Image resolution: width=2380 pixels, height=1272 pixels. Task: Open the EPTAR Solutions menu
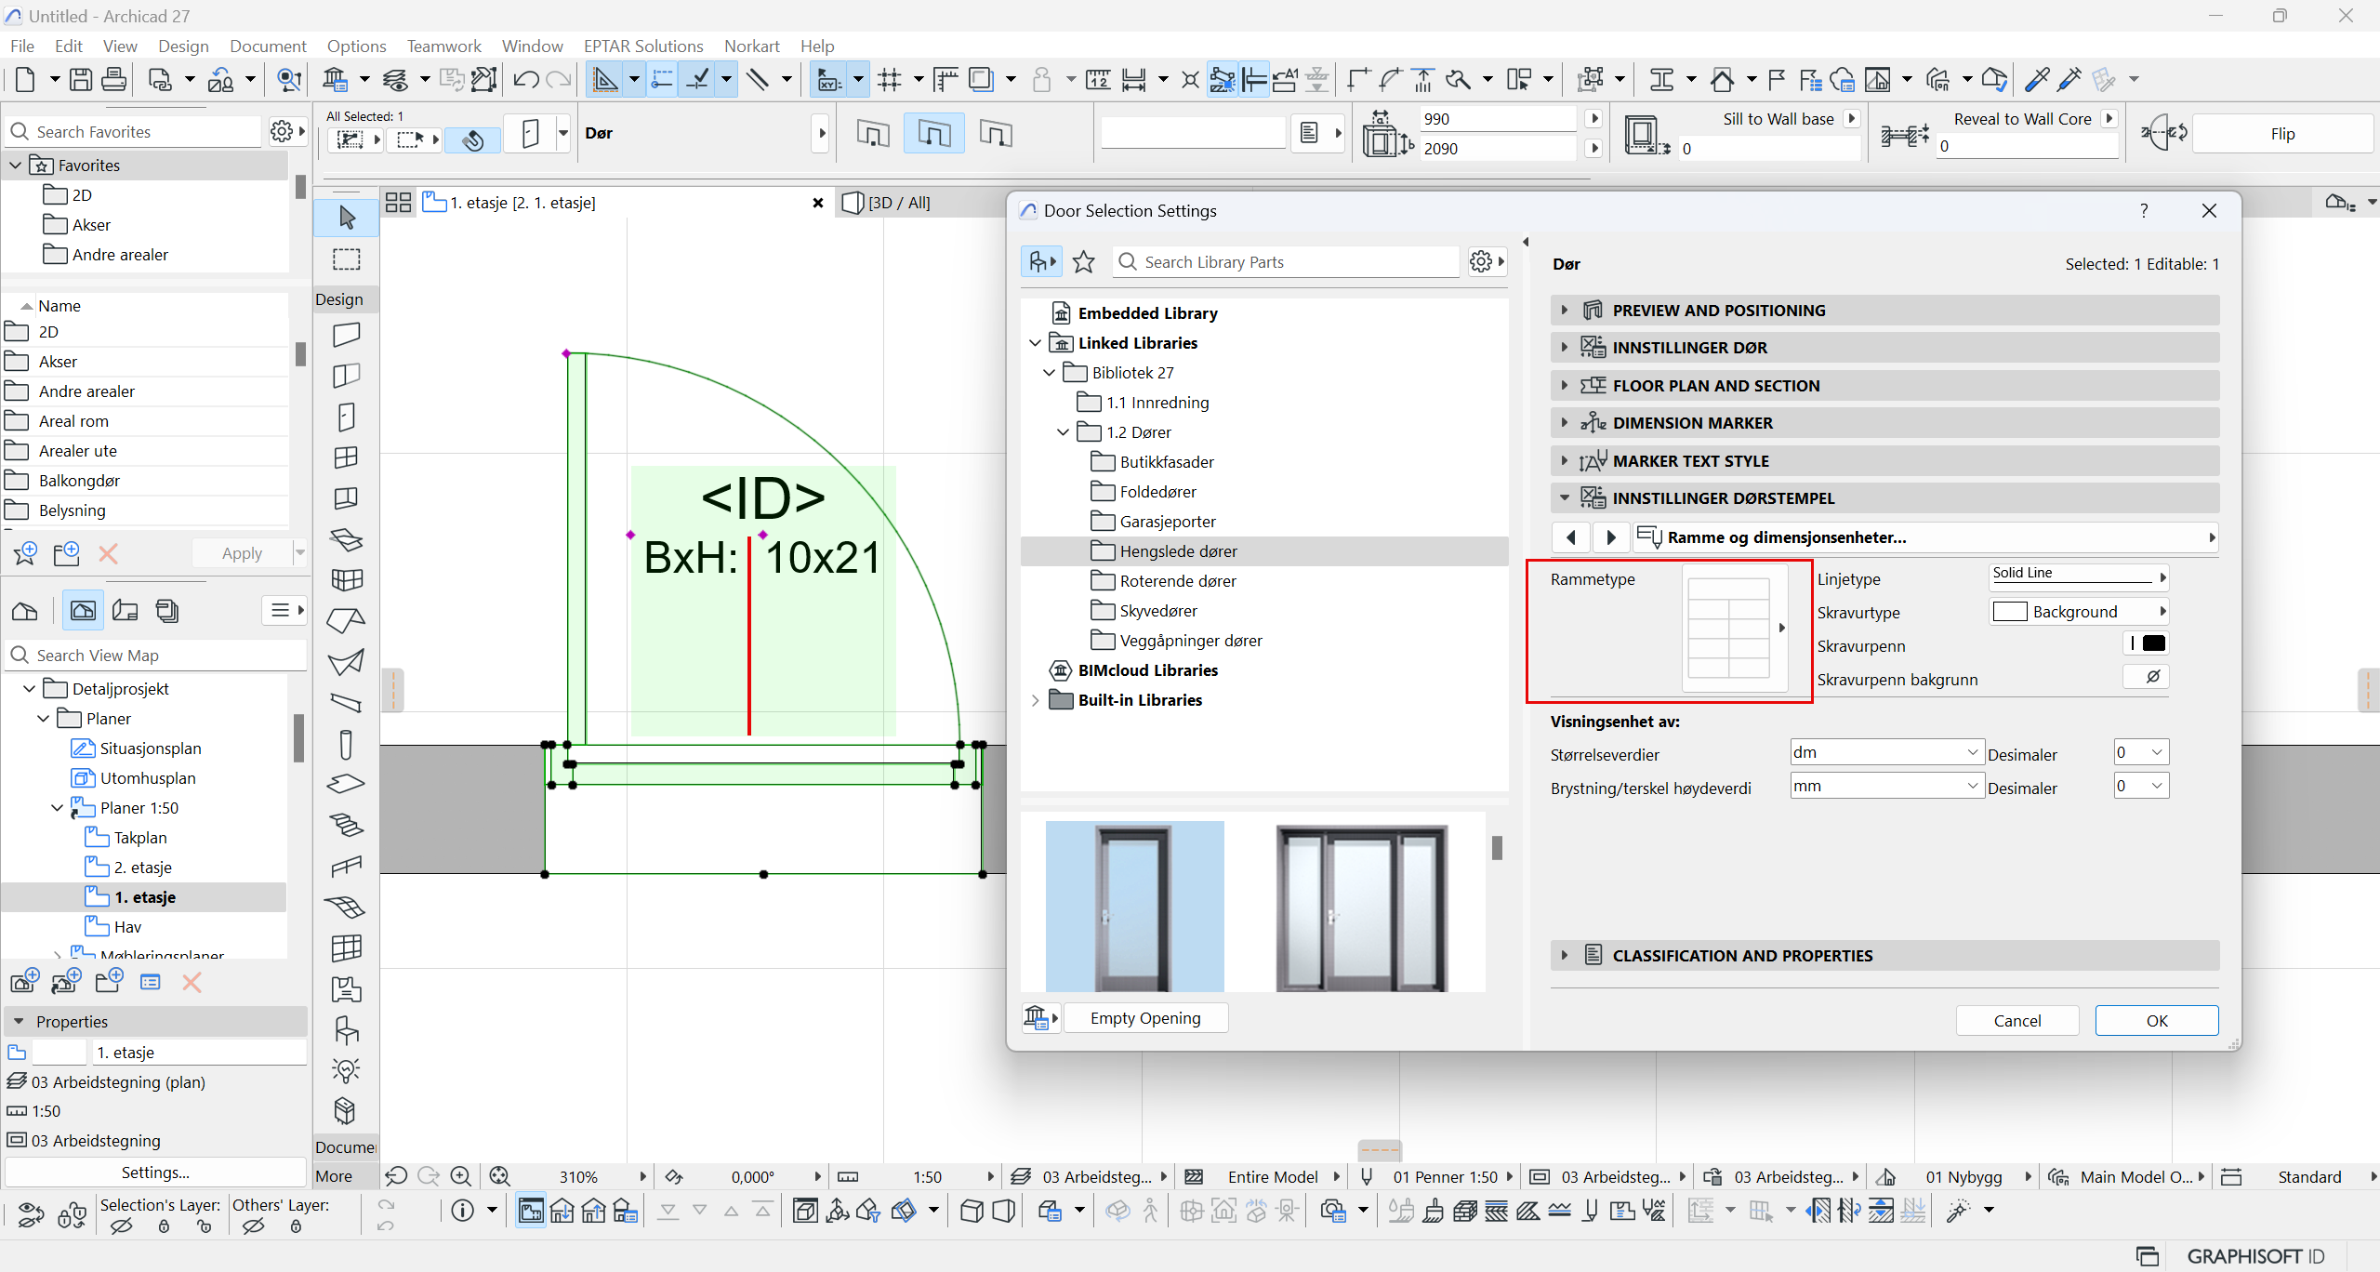pos(642,46)
